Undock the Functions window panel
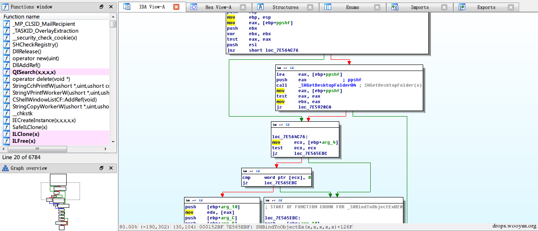This screenshot has height=231, width=538. click(x=101, y=7)
